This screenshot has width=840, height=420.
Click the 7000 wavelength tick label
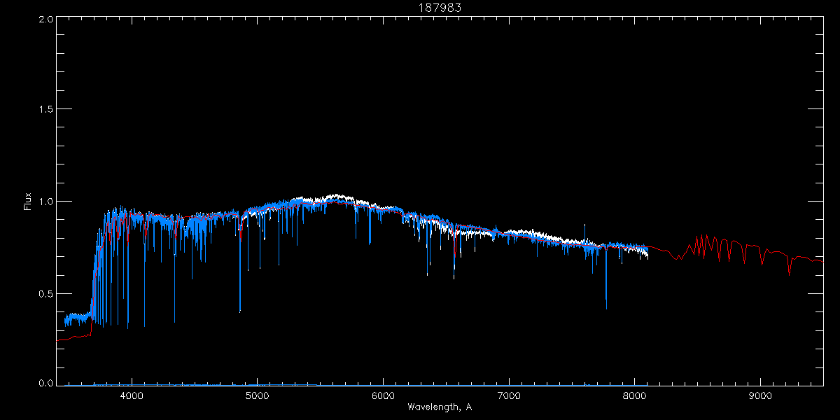pos(509,395)
